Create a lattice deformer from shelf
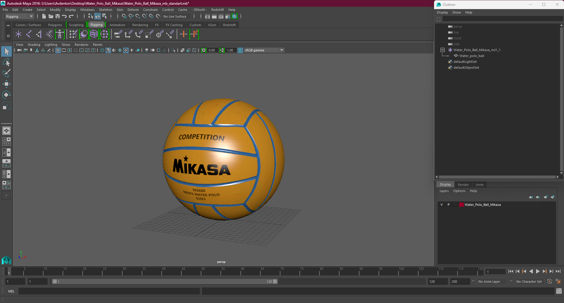The width and height of the screenshot is (564, 303). pos(94,34)
